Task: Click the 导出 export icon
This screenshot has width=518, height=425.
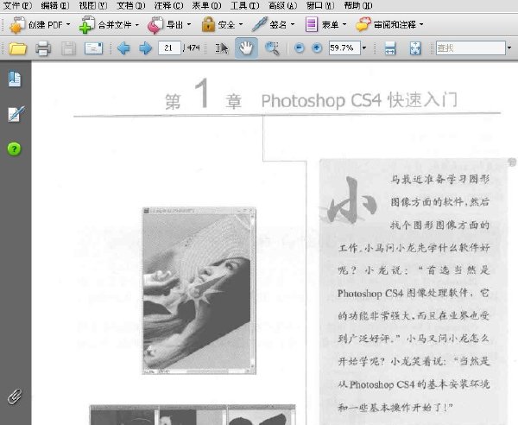Action: (x=155, y=25)
